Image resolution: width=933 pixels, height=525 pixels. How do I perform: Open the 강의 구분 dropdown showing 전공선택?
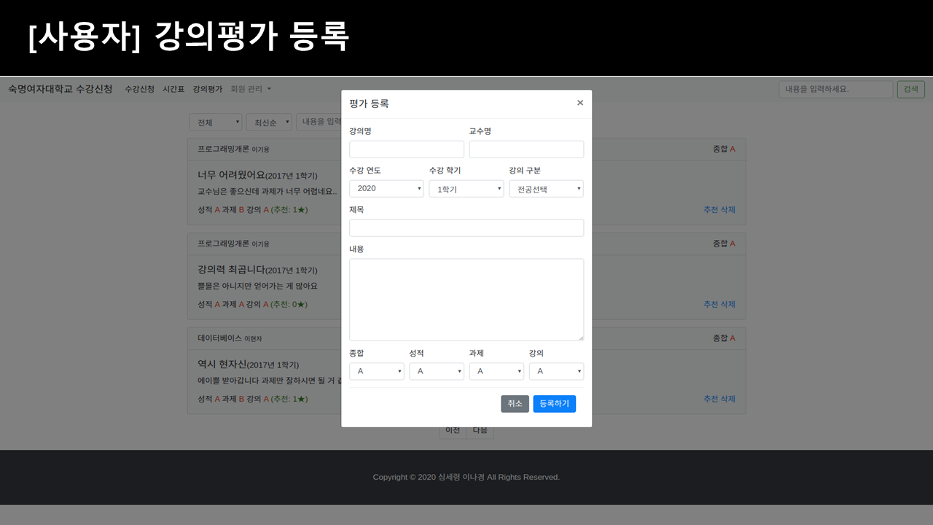546,188
